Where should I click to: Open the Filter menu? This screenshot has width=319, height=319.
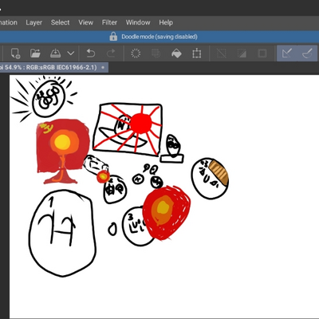(109, 22)
